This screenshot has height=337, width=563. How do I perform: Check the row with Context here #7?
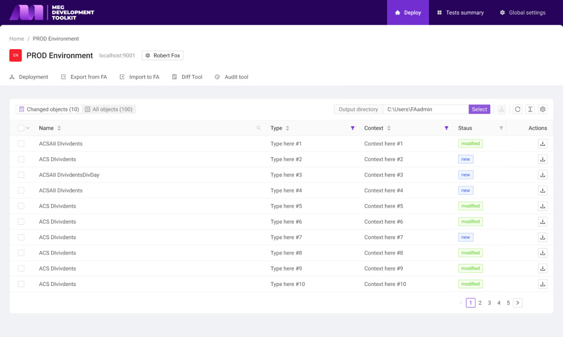(x=21, y=237)
